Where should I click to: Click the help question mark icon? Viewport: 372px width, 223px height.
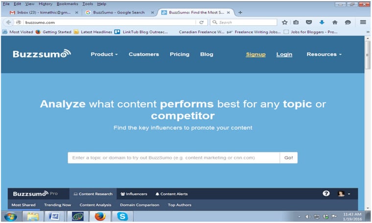[326, 194]
